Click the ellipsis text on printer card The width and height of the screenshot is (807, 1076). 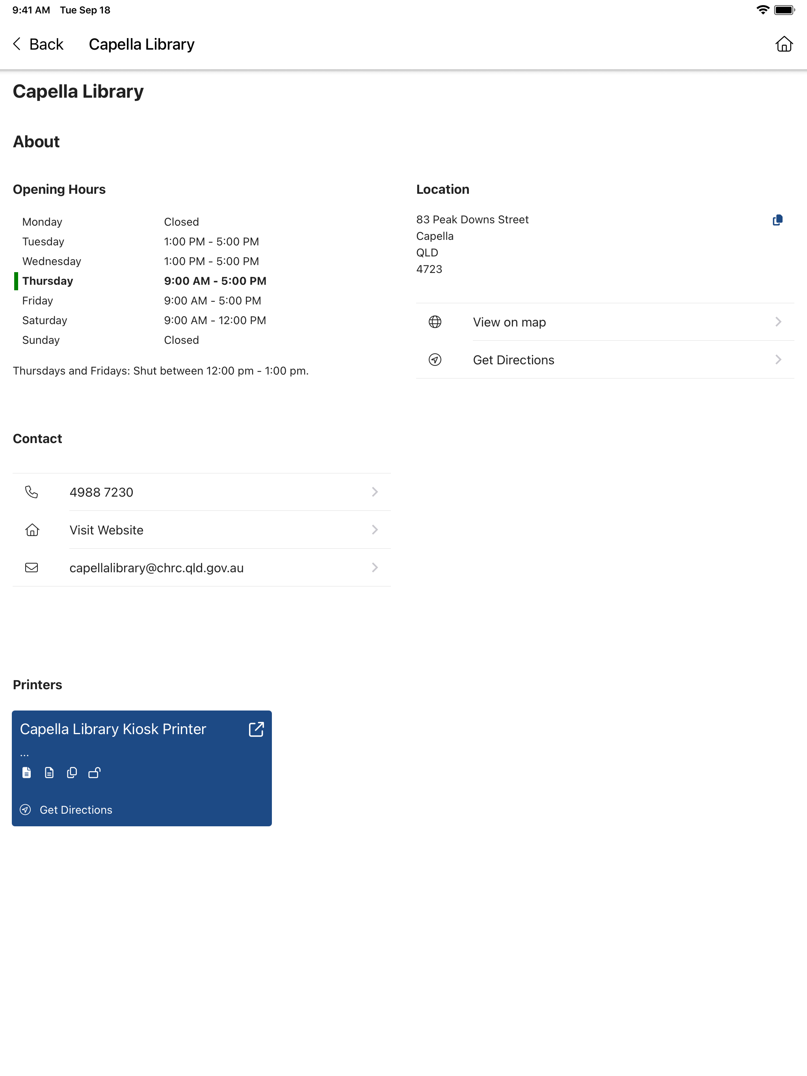[x=24, y=755]
